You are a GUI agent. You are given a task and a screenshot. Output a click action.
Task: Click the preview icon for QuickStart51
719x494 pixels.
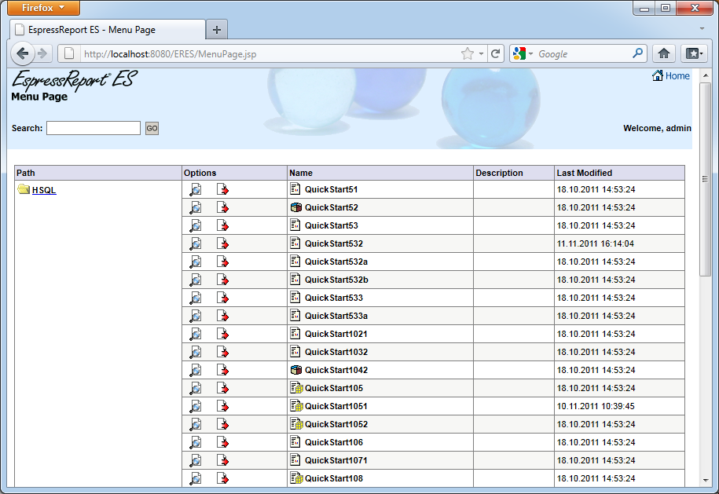click(196, 189)
